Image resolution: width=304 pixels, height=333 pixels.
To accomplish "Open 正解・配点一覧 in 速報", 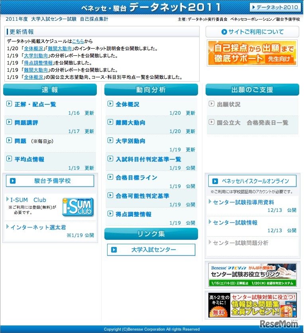I will coord(35,104).
